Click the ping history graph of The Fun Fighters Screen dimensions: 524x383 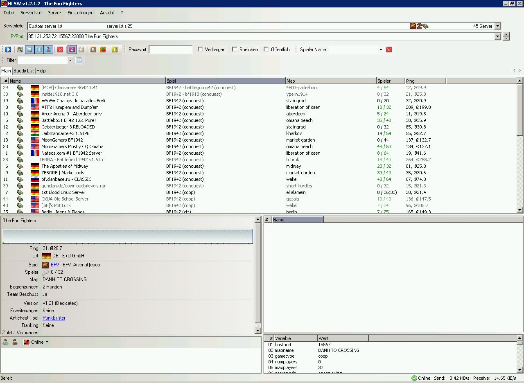pyautogui.click(x=128, y=237)
